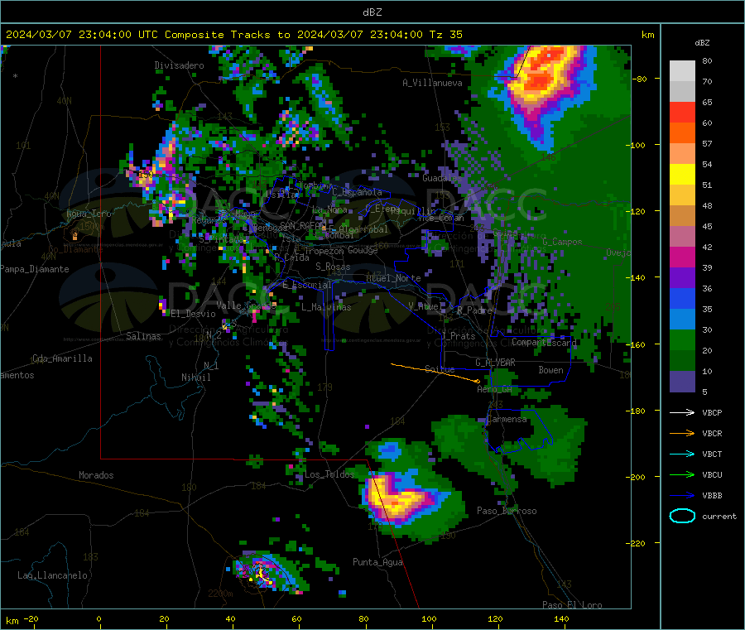Click the 'Aero_GH' map label
Image resolution: width=745 pixels, height=630 pixels.
tap(495, 389)
